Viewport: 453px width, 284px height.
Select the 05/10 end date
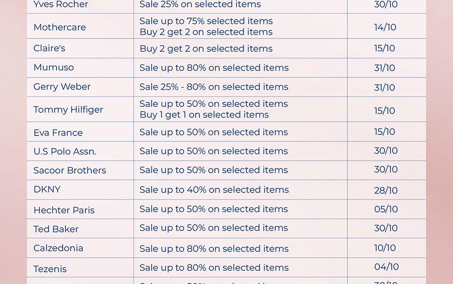386,209
